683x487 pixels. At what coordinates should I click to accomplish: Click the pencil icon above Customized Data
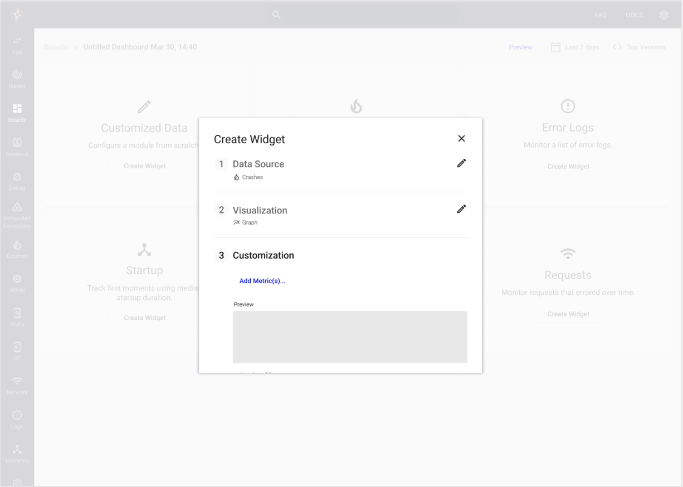click(144, 106)
